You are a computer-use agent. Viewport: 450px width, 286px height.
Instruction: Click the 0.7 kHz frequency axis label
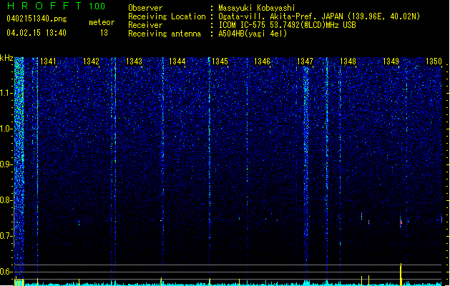point(6,236)
